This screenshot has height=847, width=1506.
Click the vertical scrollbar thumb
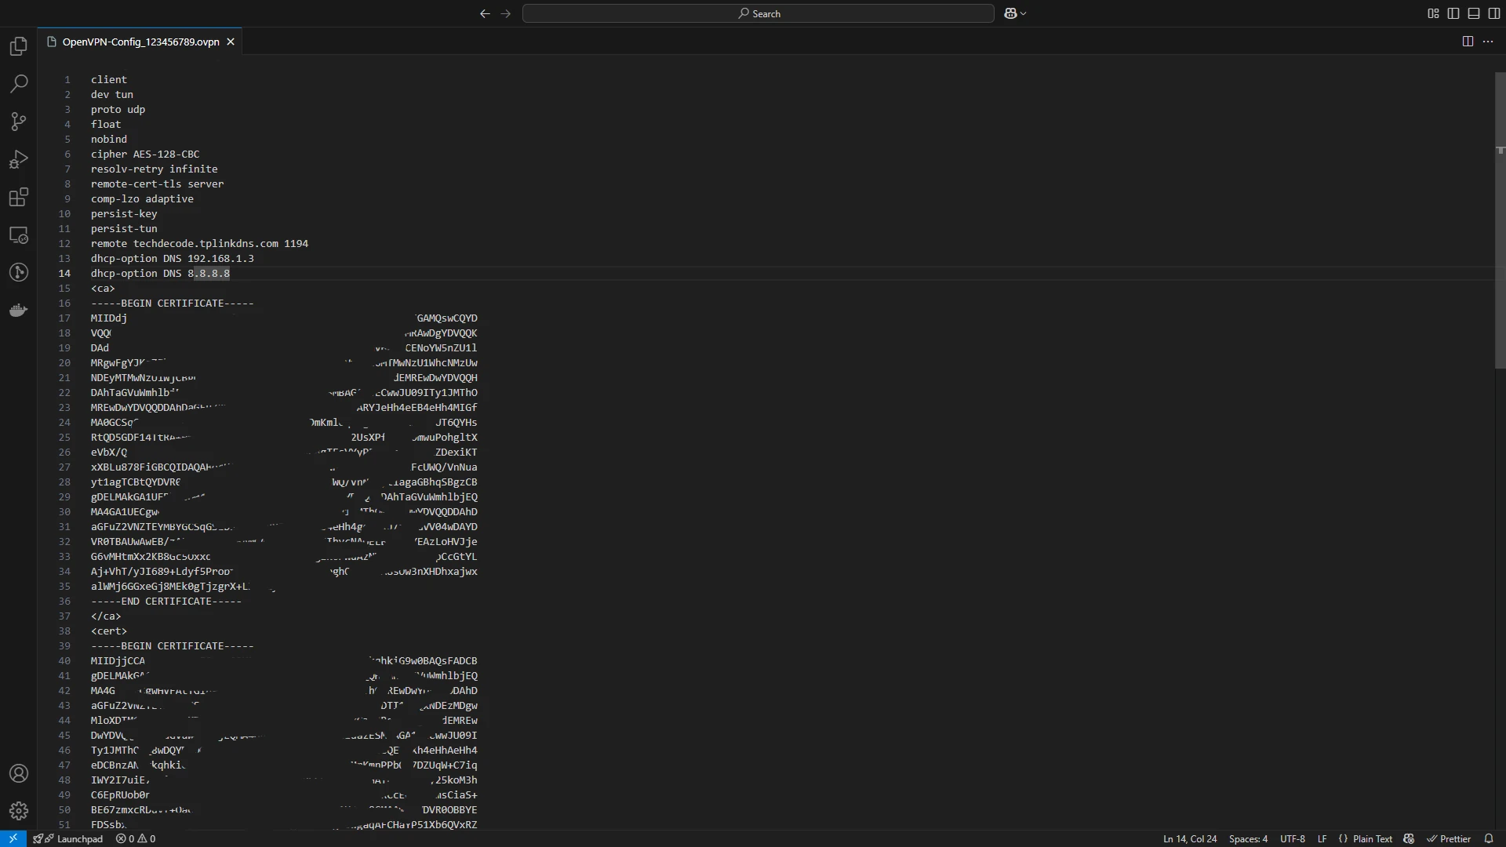(1500, 220)
